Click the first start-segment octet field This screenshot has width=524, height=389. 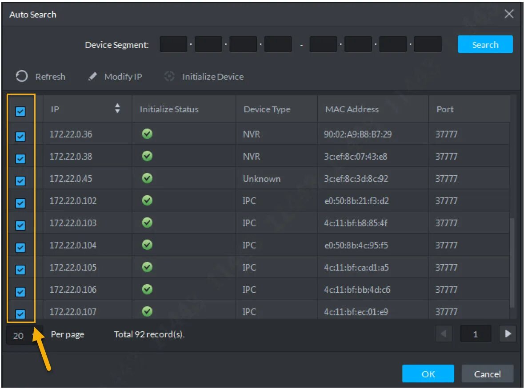coord(173,44)
